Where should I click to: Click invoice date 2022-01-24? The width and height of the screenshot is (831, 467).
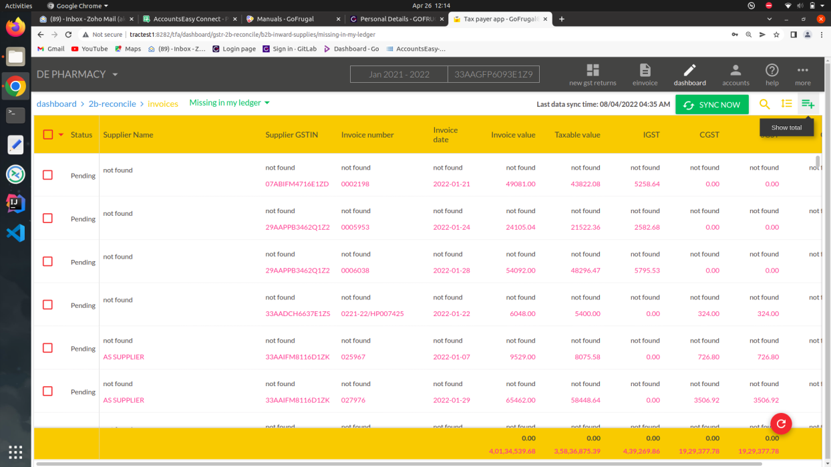click(x=452, y=227)
